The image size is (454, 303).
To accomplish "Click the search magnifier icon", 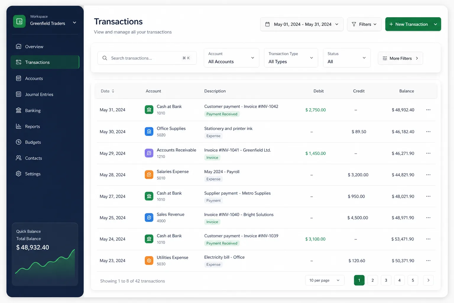I will point(105,58).
